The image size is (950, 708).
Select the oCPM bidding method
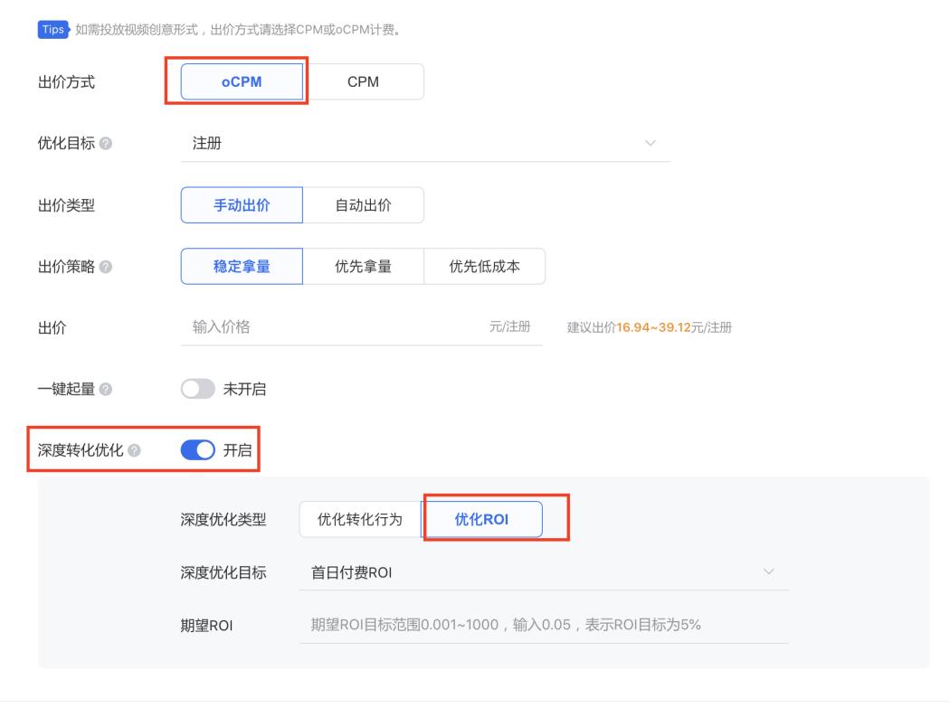[x=242, y=81]
